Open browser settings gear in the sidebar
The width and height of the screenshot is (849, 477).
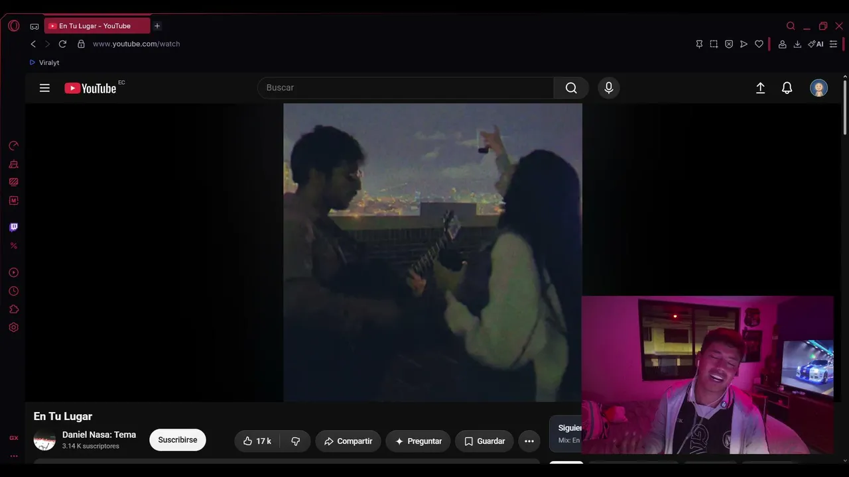13,327
